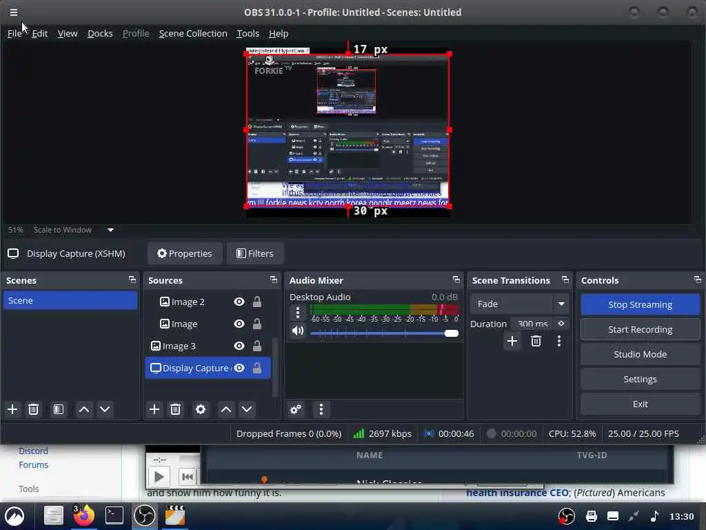The image size is (706, 530).
Task: Mute Desktop Audio speaker icon
Action: [x=298, y=331]
